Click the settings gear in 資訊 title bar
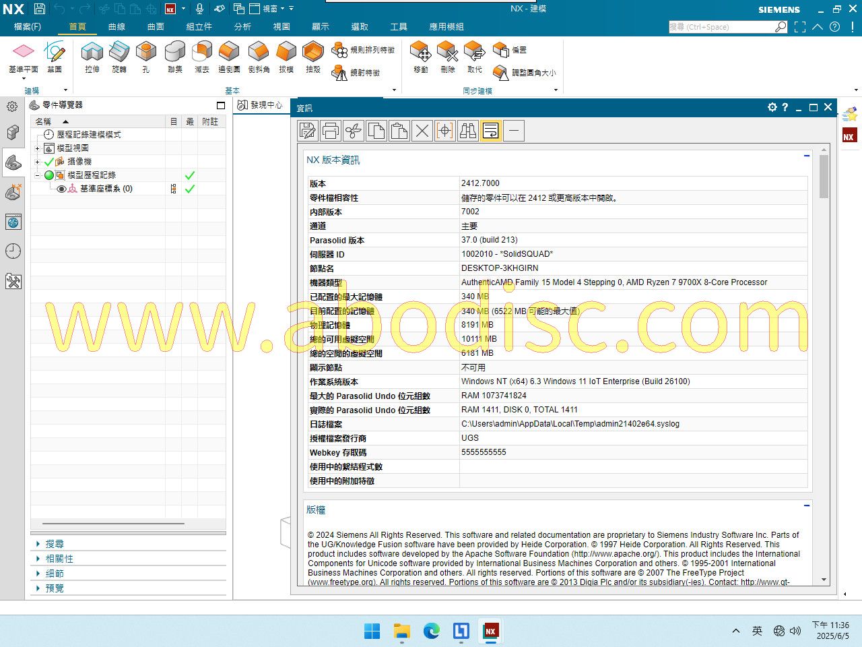 (x=772, y=107)
